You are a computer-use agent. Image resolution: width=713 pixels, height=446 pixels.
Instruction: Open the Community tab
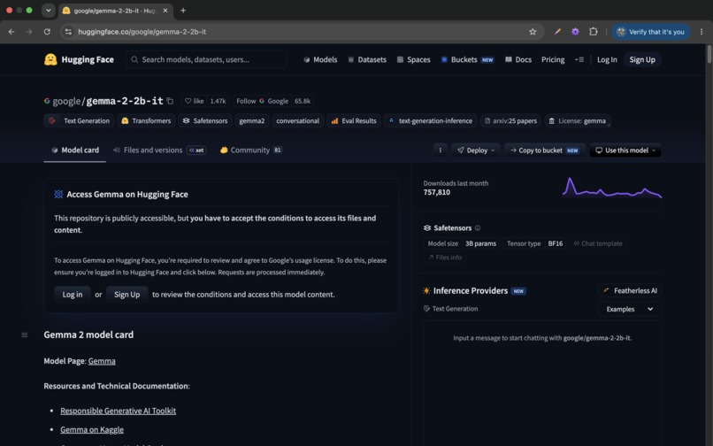coord(251,150)
